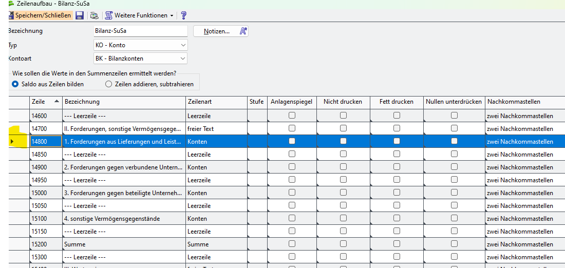Enable Nicht drucken for row 14600
The height and width of the screenshot is (268, 565).
pos(343,116)
